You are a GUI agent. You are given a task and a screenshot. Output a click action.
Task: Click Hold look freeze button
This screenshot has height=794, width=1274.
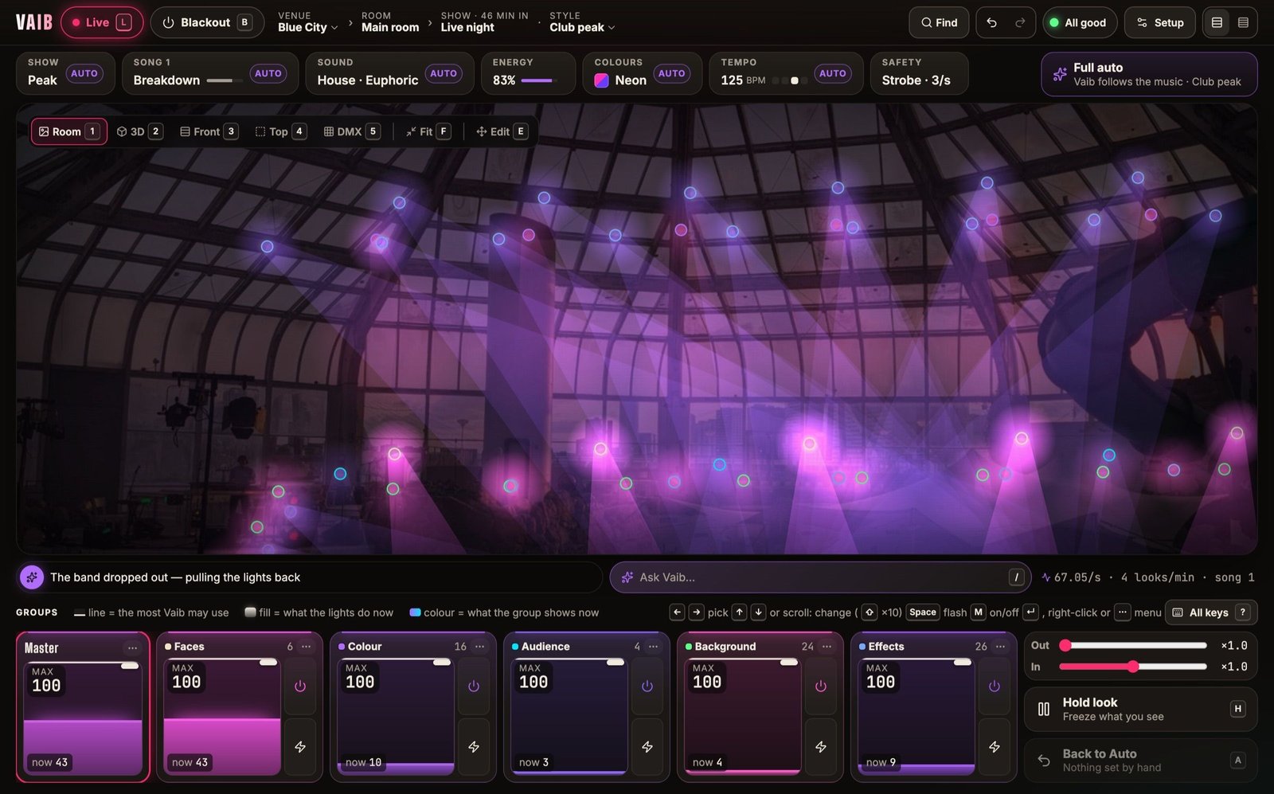(x=1140, y=709)
